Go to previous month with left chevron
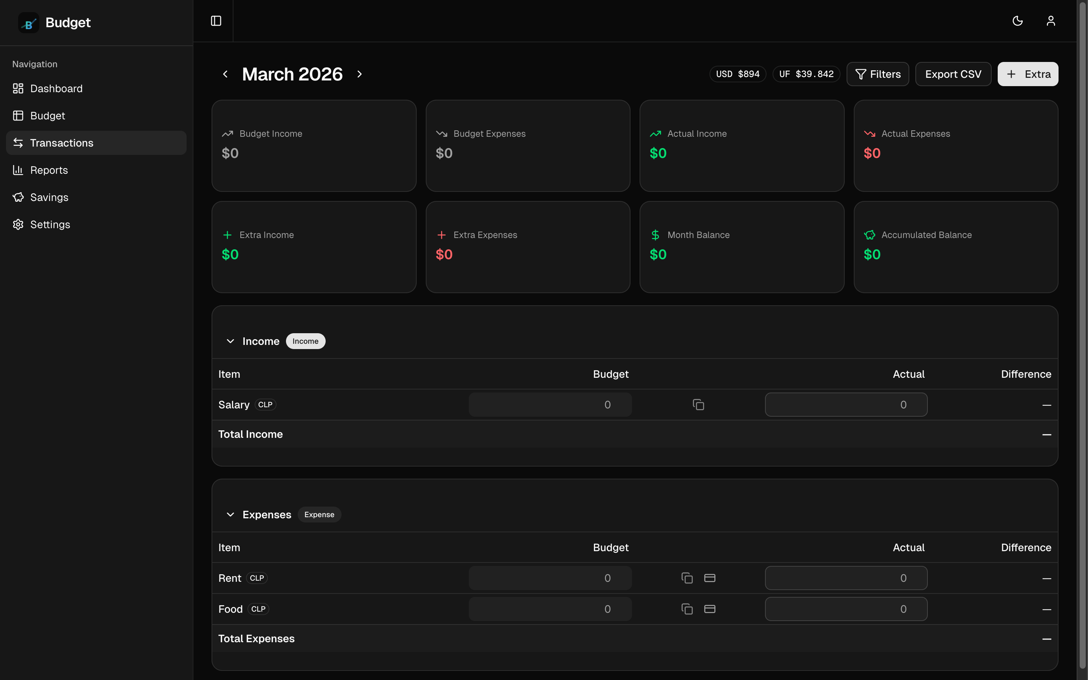 pos(226,74)
